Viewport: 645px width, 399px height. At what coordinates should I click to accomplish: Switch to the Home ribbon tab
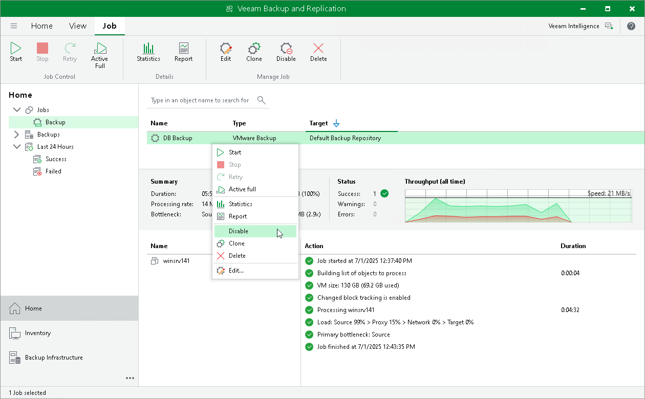point(42,26)
